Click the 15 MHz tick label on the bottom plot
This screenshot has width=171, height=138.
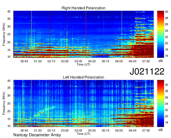[9, 119]
